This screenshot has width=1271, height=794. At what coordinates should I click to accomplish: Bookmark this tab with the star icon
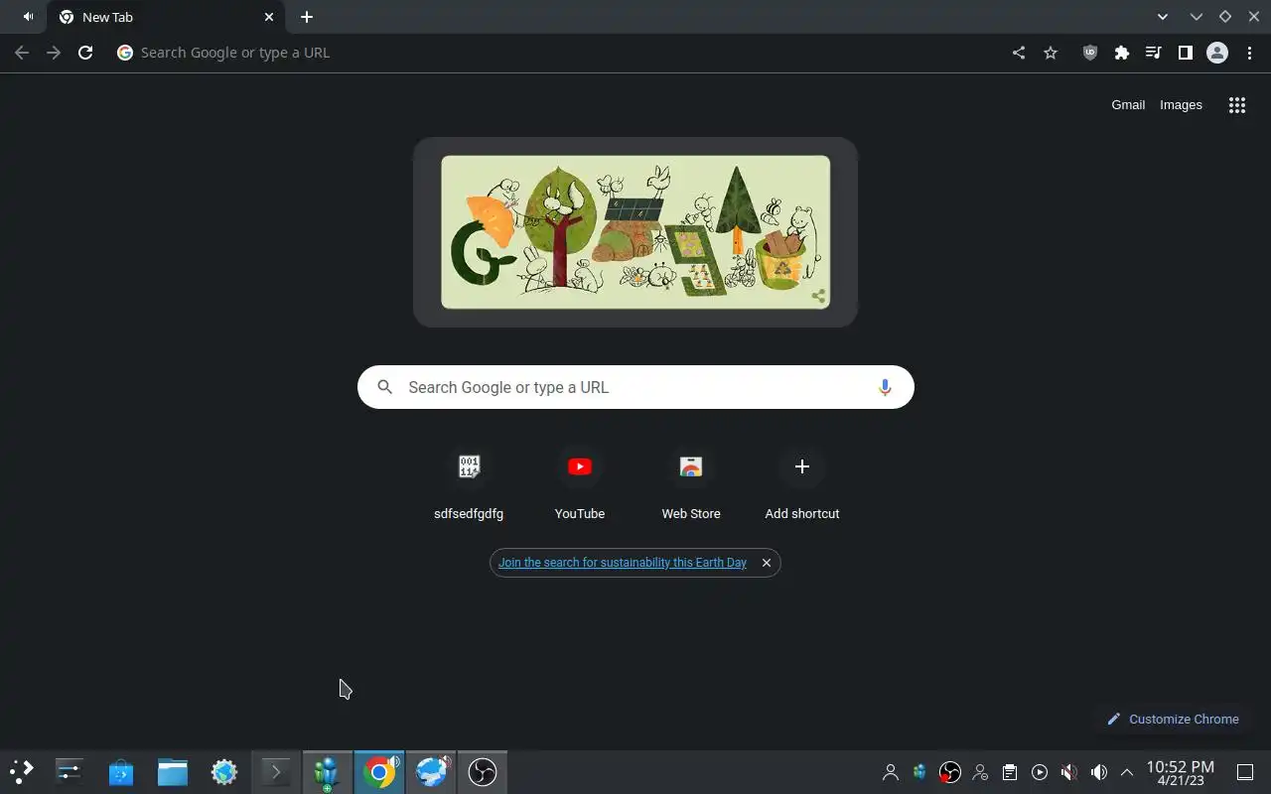click(x=1051, y=53)
